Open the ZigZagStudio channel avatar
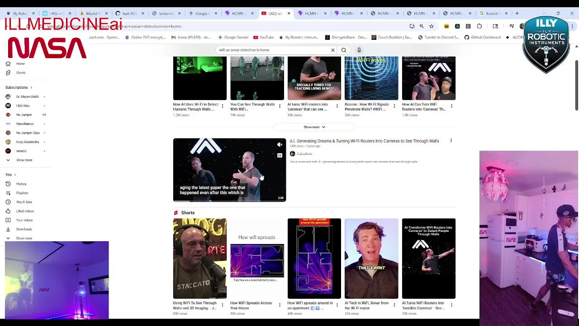The image size is (579, 326). click(x=292, y=154)
